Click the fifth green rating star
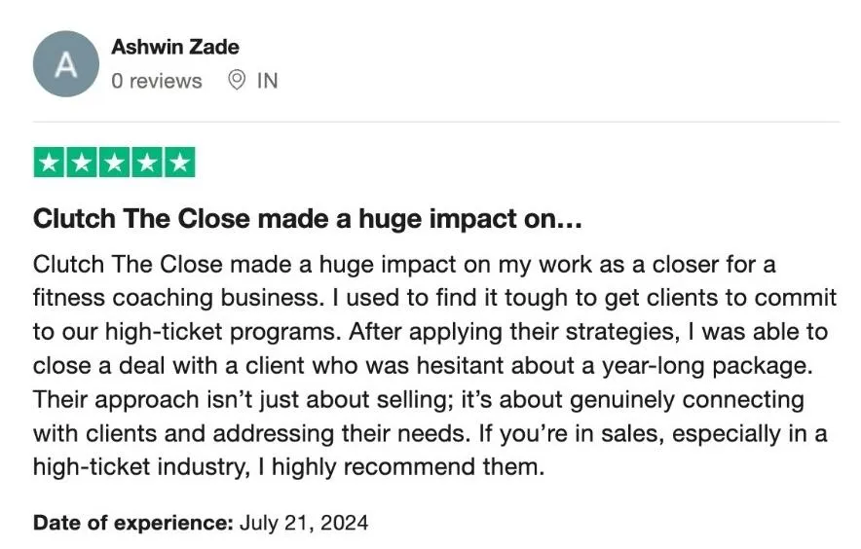This screenshot has height=549, width=861. [178, 163]
